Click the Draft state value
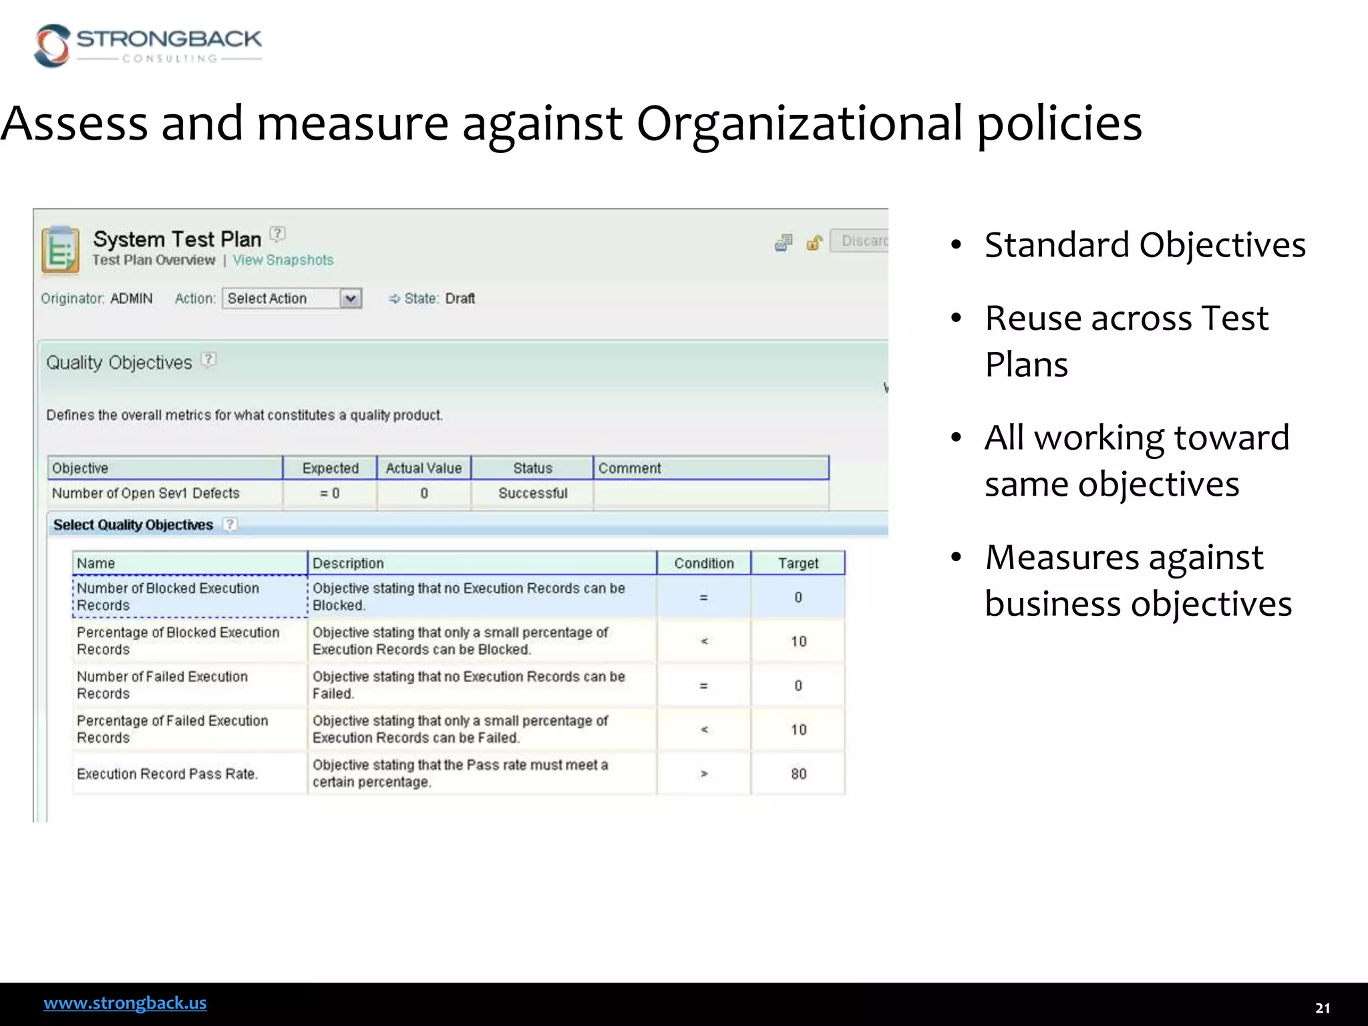This screenshot has width=1368, height=1026. coord(460,299)
